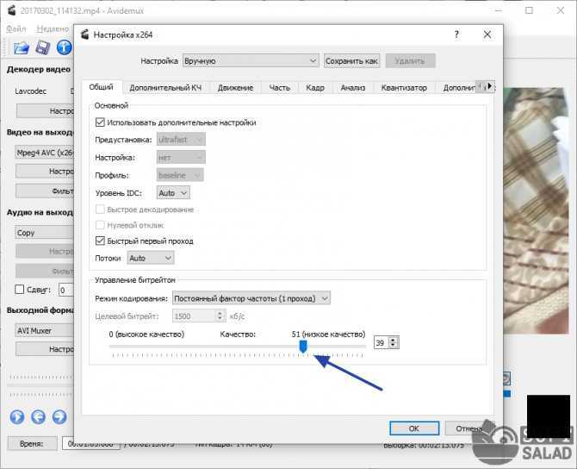
Task: Open AVI Muxer output format dropdown
Action: [45, 330]
